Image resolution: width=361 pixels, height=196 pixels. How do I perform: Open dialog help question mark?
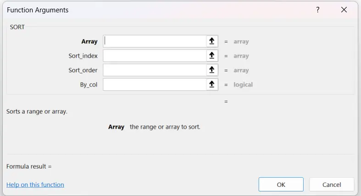pyautogui.click(x=318, y=10)
